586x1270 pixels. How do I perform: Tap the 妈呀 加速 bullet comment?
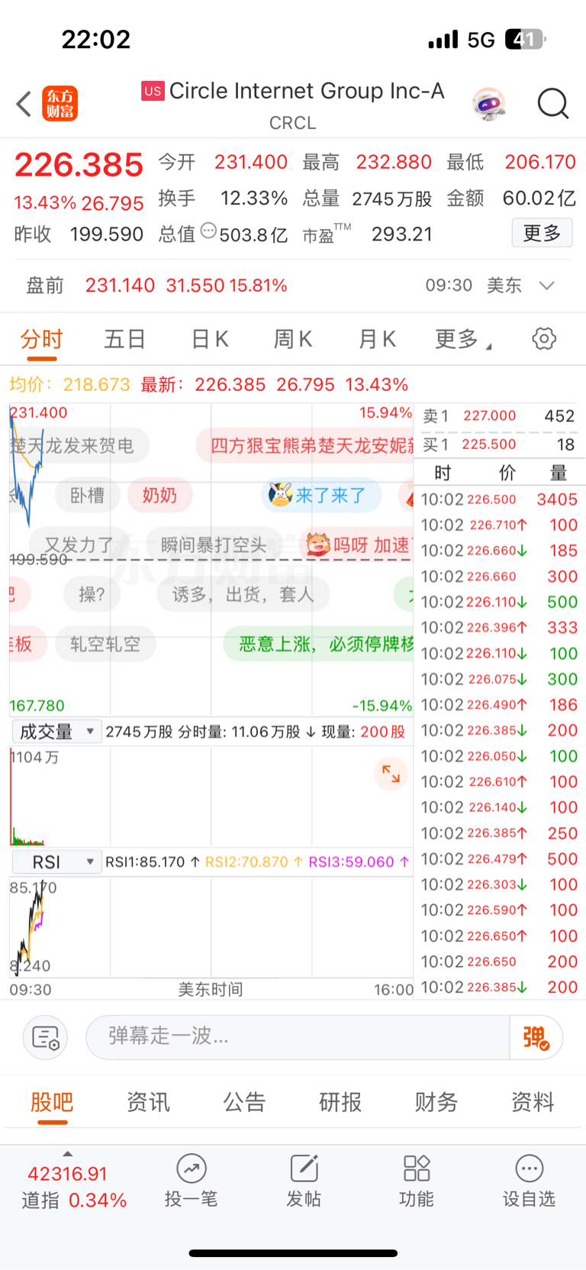[359, 545]
